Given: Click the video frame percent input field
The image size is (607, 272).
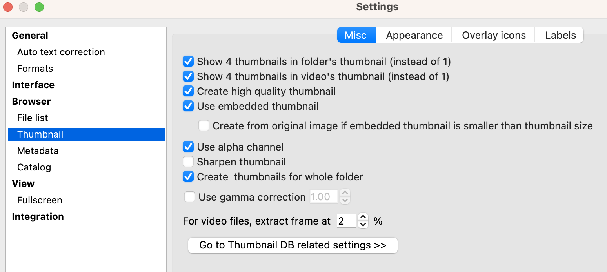Looking at the screenshot, I should (x=346, y=221).
